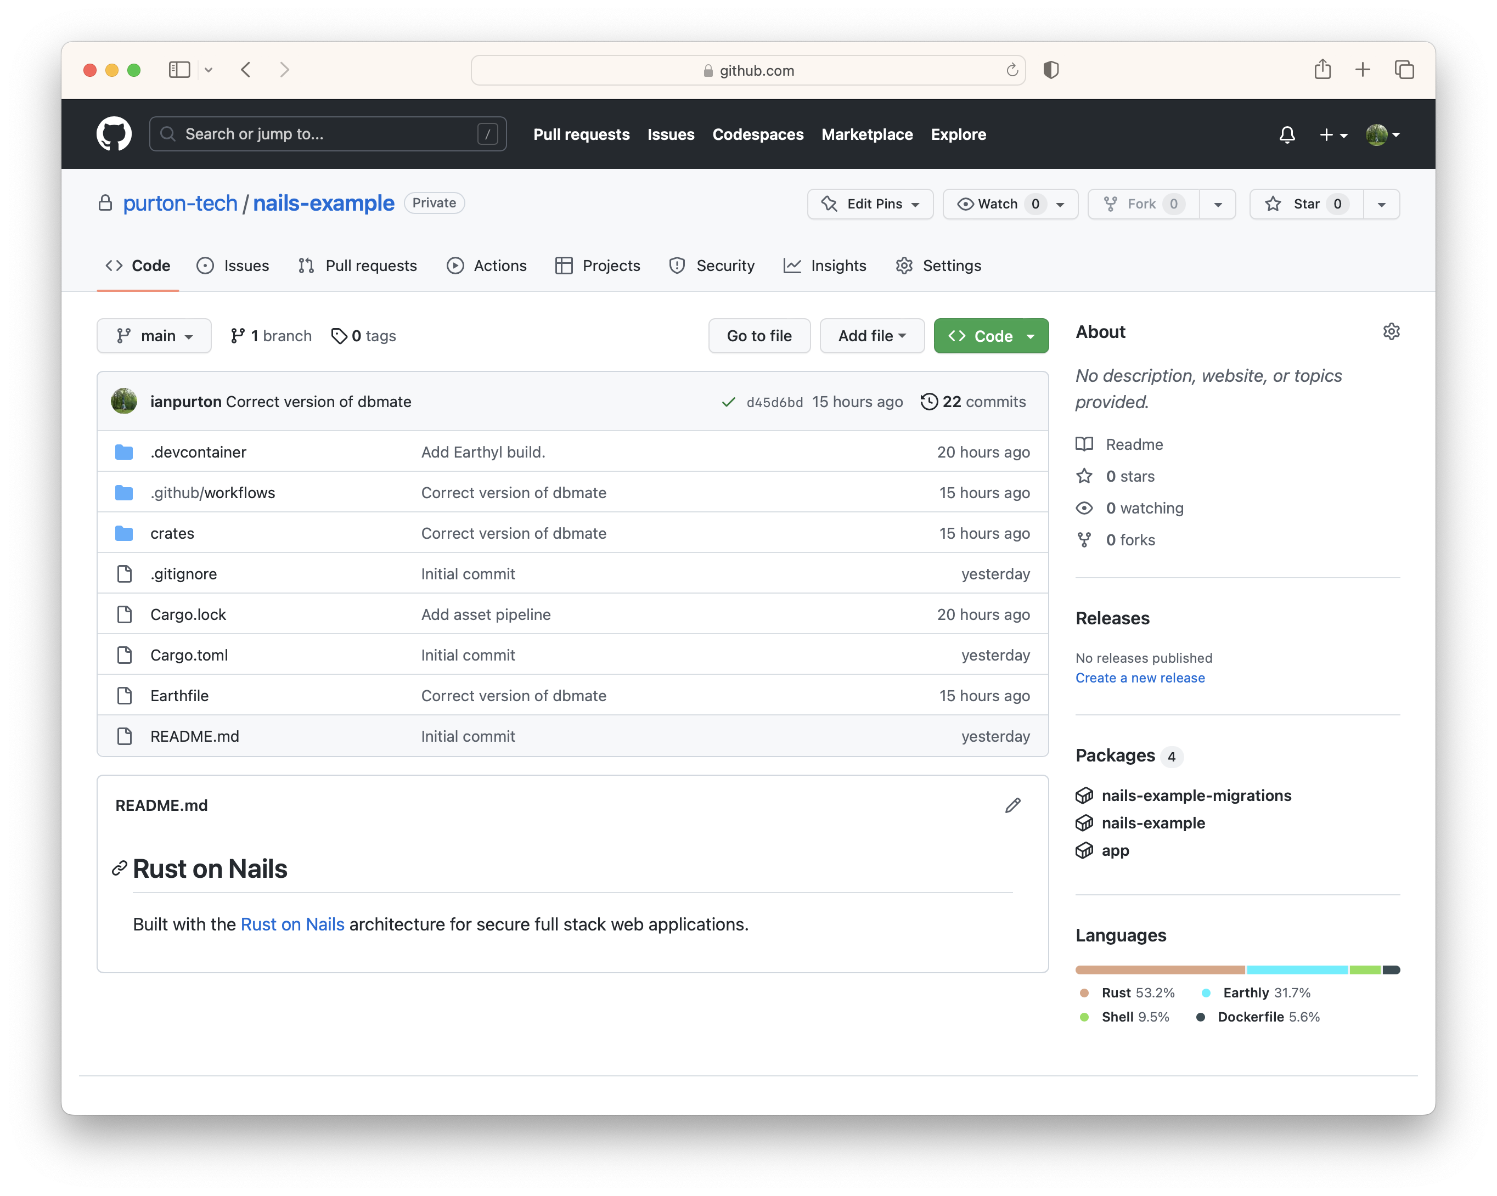
Task: Open the 1 branch link
Action: tap(271, 336)
